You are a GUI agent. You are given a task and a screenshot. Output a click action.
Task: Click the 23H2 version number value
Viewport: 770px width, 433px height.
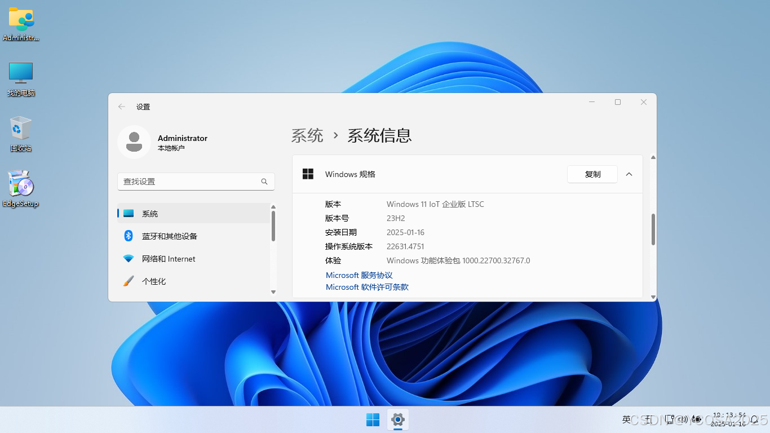pyautogui.click(x=396, y=218)
